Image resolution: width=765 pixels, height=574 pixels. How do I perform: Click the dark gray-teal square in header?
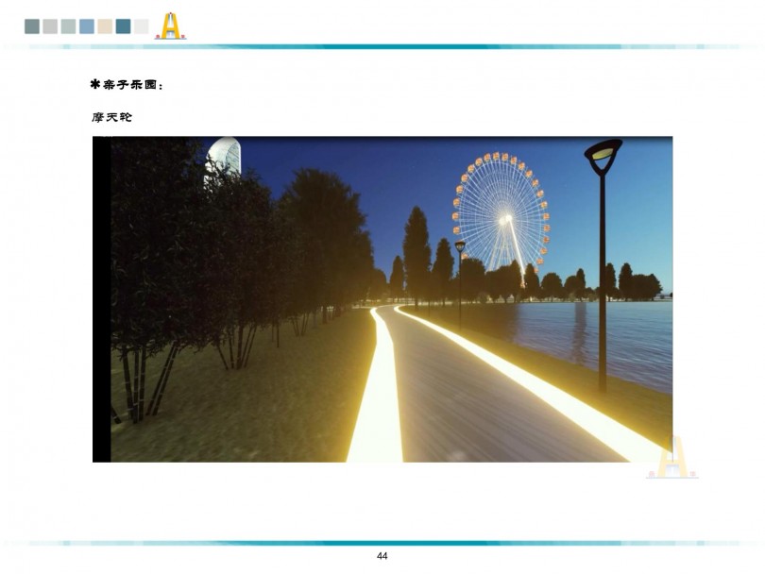(x=32, y=26)
